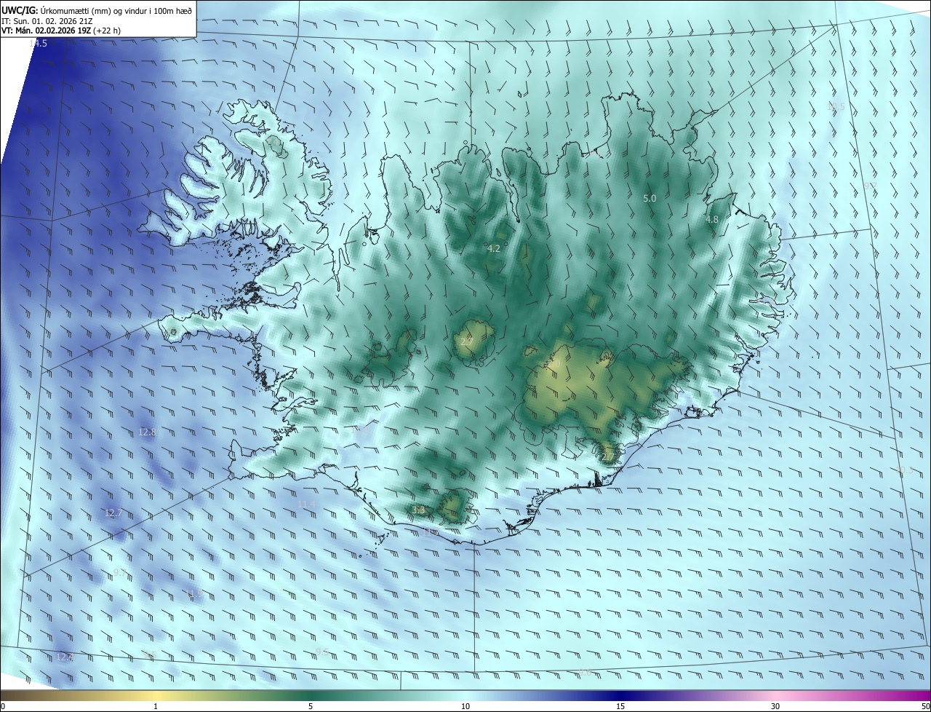The height and width of the screenshot is (712, 931).
Task: Click the 11.9 value label offshore
Action: coord(193,594)
